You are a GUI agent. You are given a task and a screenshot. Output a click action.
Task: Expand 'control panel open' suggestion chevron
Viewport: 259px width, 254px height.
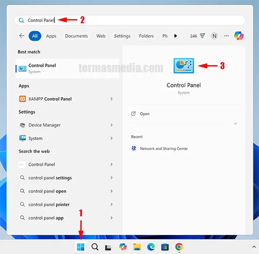click(112, 191)
